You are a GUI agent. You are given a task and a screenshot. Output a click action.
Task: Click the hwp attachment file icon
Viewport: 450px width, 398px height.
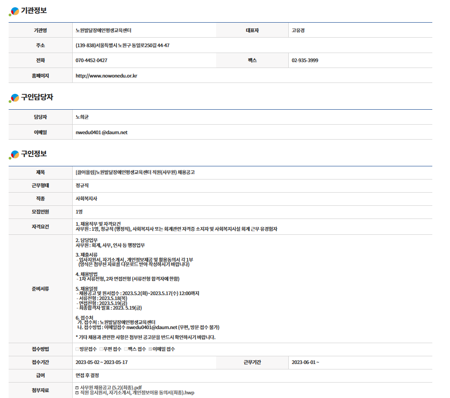[77, 393]
